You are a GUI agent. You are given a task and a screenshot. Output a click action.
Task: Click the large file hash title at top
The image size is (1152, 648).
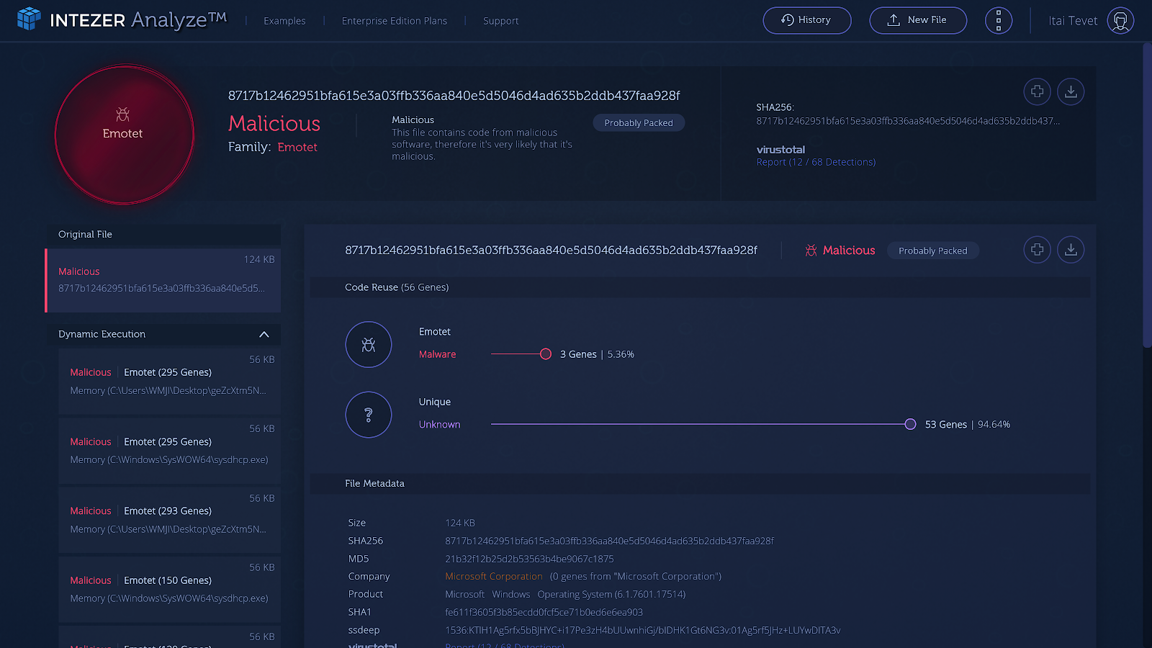pos(454,96)
